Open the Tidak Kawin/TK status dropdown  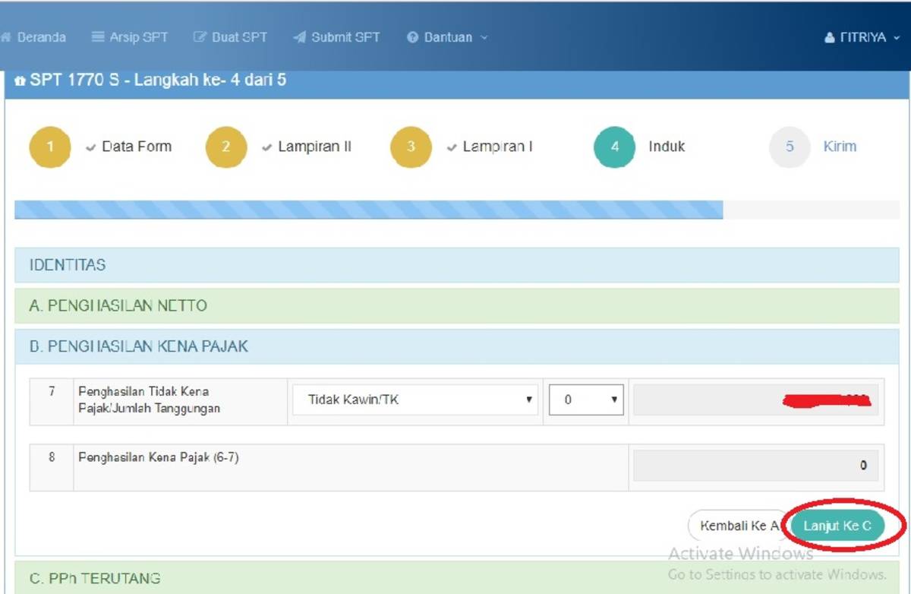coord(415,400)
